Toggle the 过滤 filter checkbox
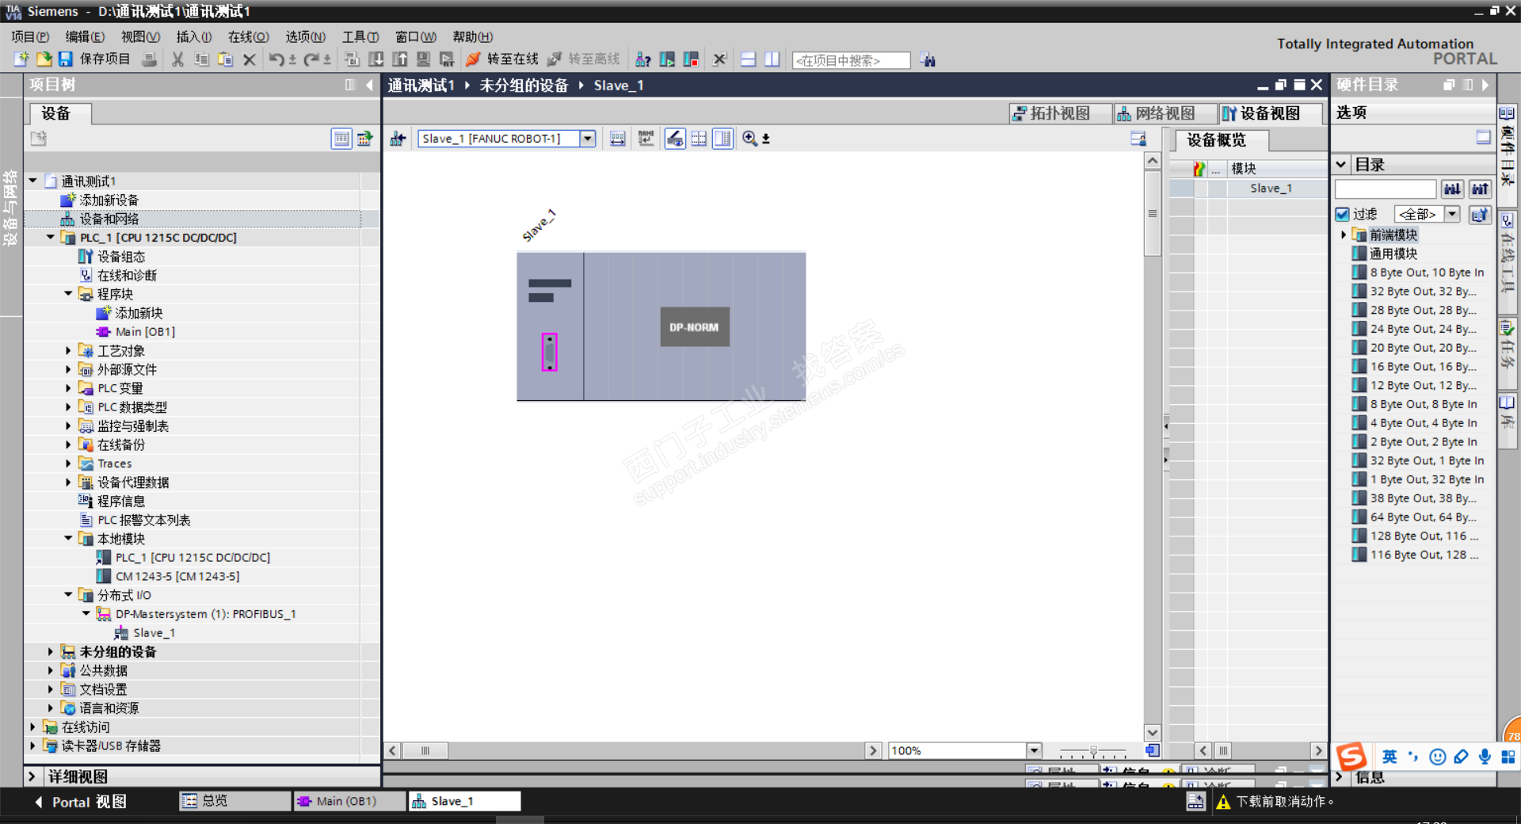The height and width of the screenshot is (824, 1521). [x=1342, y=214]
